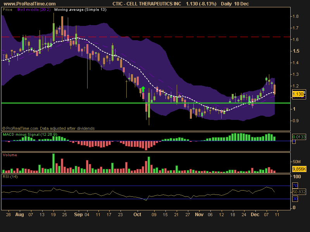
Task: Click the 06 date label after Nov
Action: pyautogui.click(x=210, y=215)
